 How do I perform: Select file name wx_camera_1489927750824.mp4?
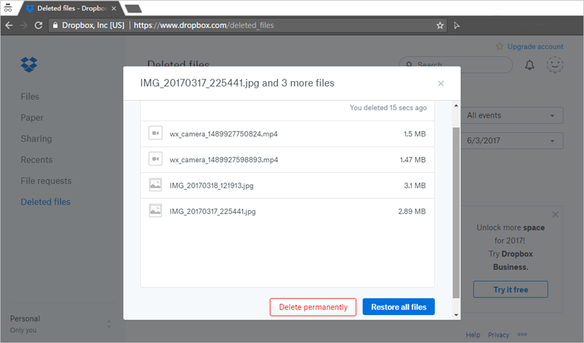[x=223, y=134]
